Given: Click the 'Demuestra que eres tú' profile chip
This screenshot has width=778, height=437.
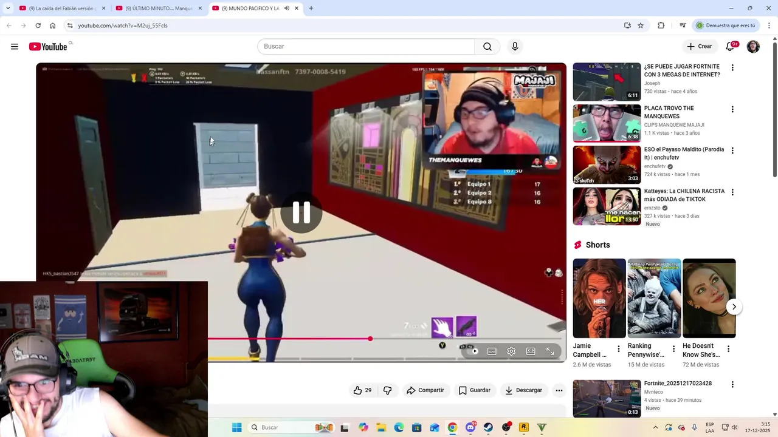Looking at the screenshot, I should 726,25.
